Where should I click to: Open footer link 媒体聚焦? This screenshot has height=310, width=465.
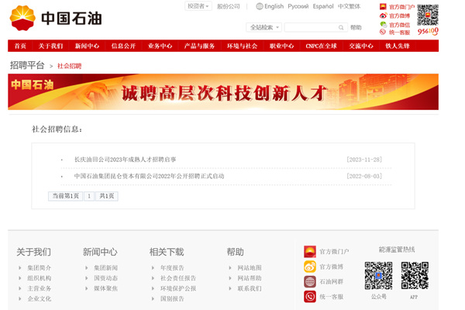click(106, 288)
